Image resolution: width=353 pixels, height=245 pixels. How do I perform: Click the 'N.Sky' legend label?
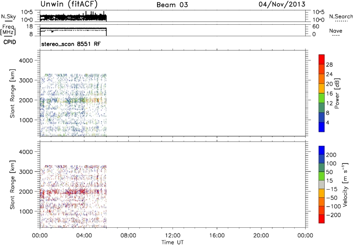click(x=8, y=16)
